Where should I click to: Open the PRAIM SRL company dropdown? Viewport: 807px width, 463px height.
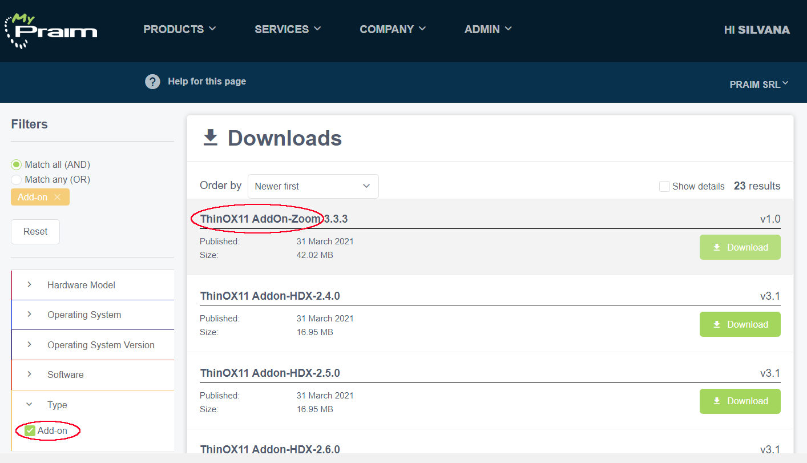[759, 84]
